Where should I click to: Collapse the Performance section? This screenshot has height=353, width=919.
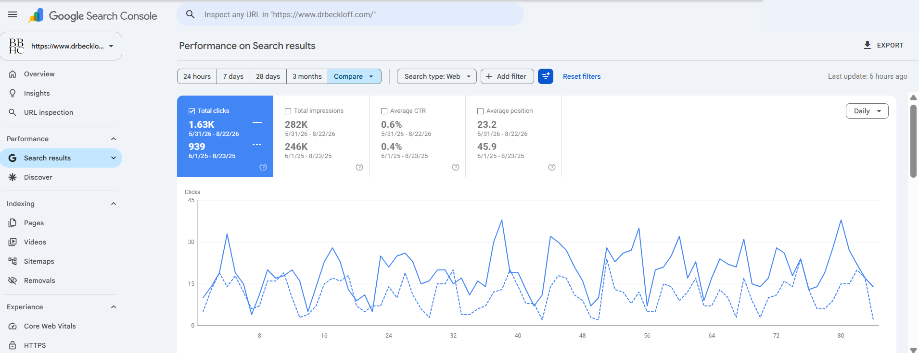click(114, 139)
